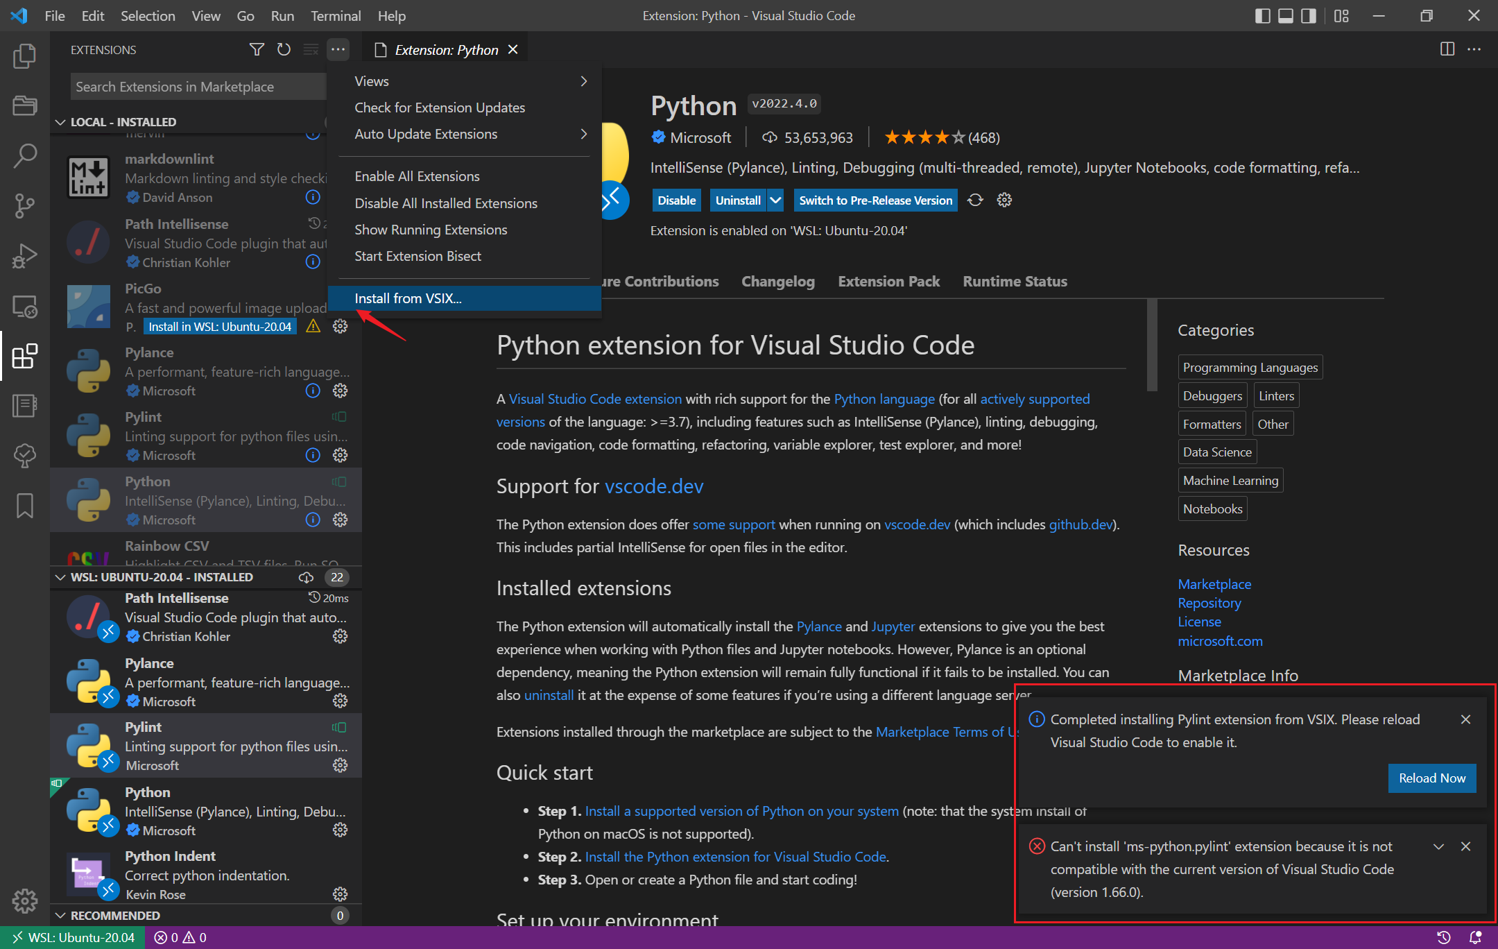Open the Run and Debug view
1498x949 pixels.
[25, 256]
